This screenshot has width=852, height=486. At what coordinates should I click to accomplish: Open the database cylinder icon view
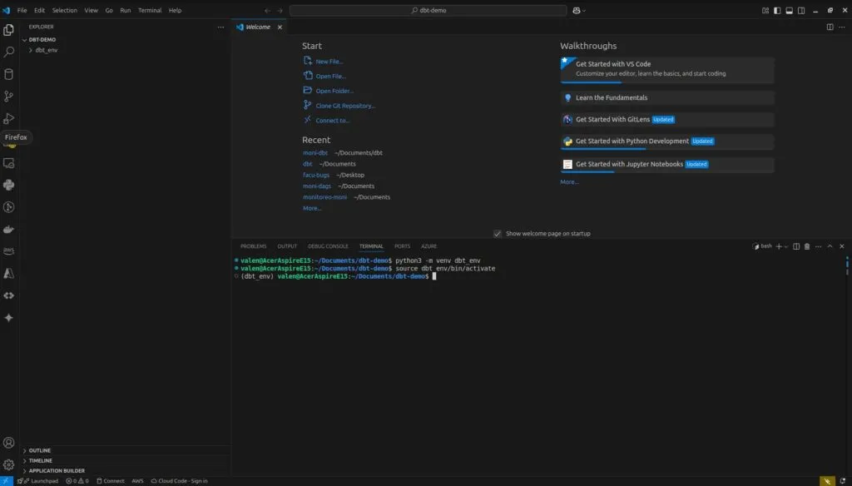coord(8,74)
